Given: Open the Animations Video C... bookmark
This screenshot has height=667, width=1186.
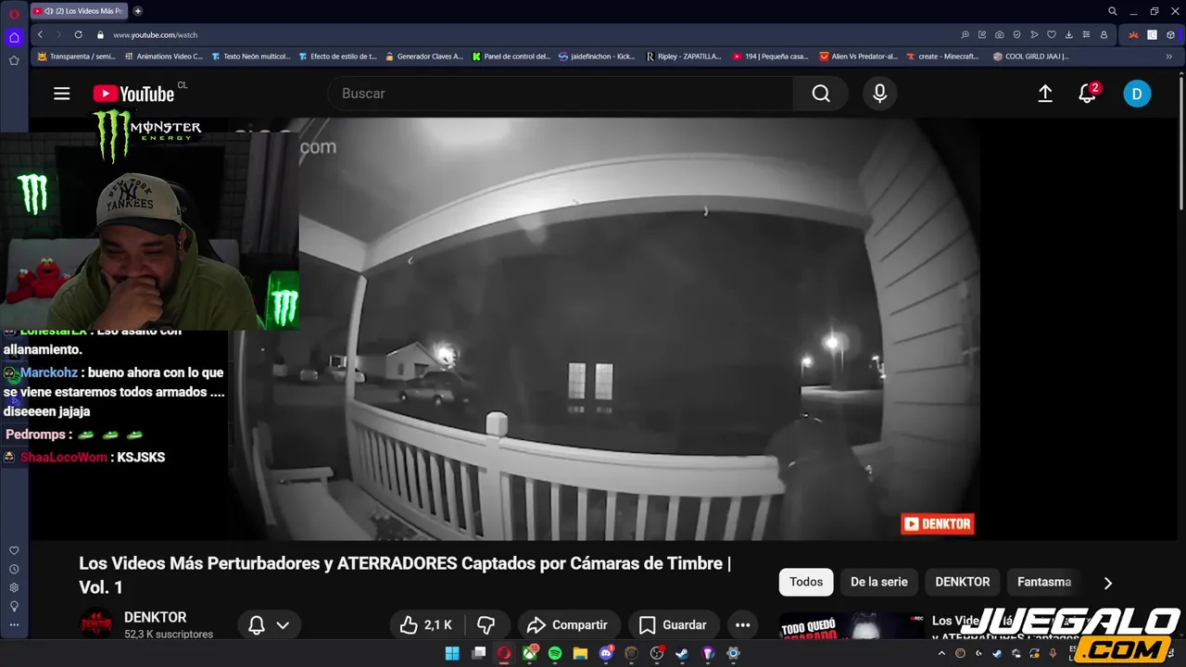Looking at the screenshot, I should 163,57.
